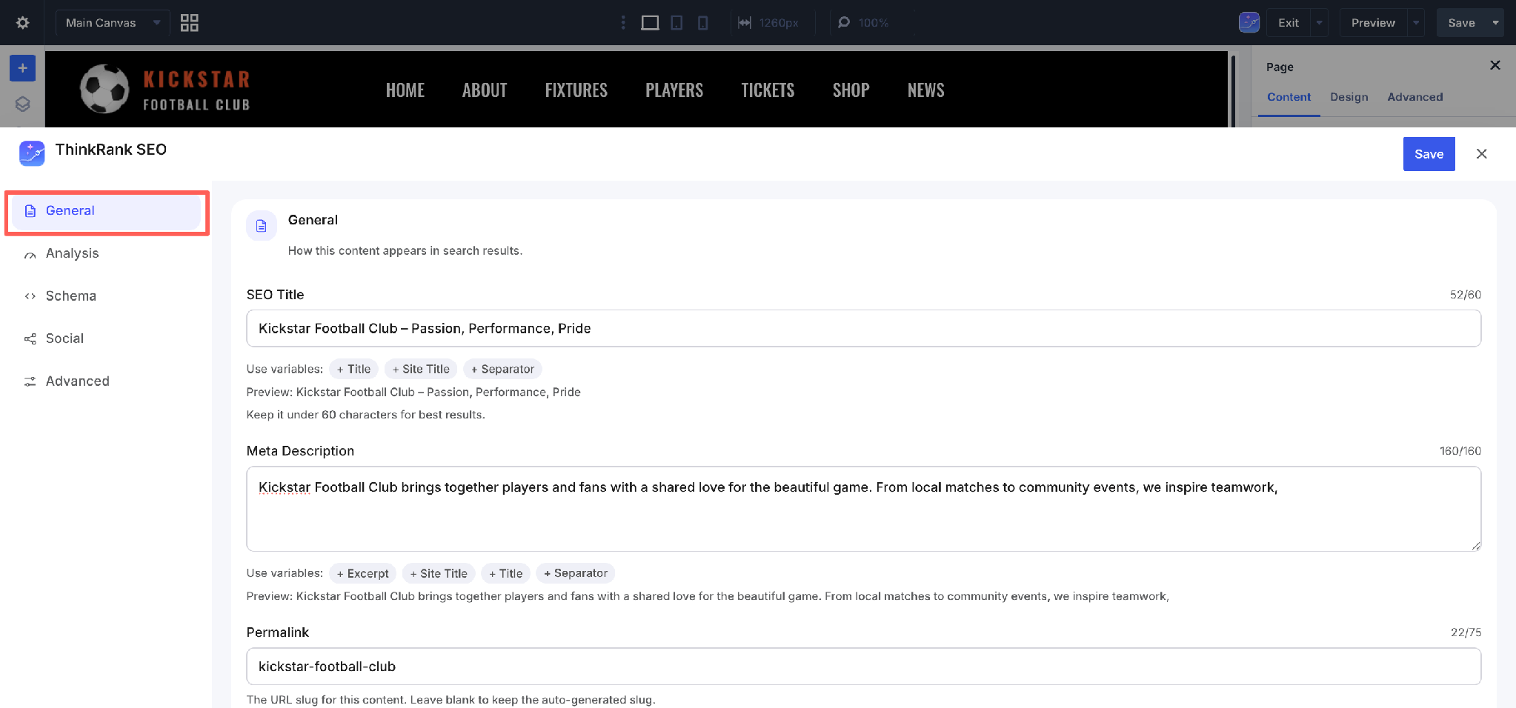Click the top bar Save button
Screen dimensions: 1516x708
tap(1461, 23)
